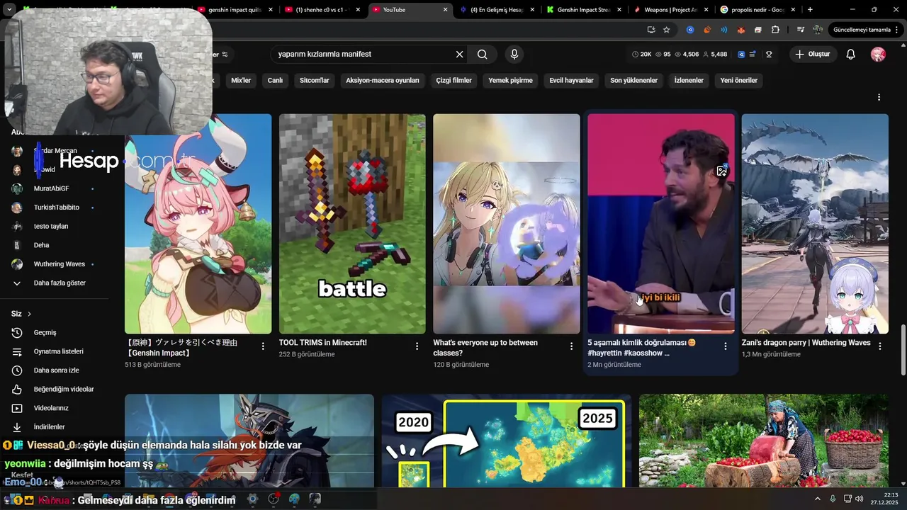Open the browser extensions puzzle icon

775,30
